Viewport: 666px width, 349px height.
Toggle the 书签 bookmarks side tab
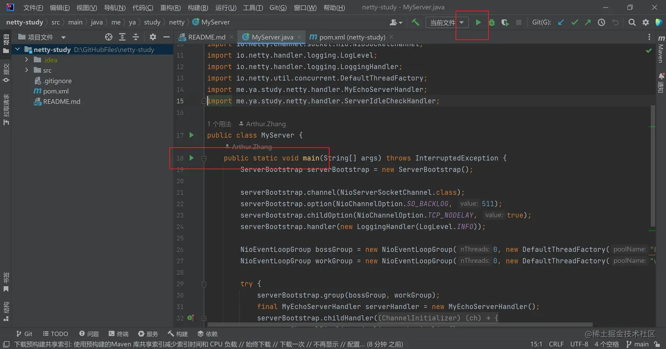(6, 282)
